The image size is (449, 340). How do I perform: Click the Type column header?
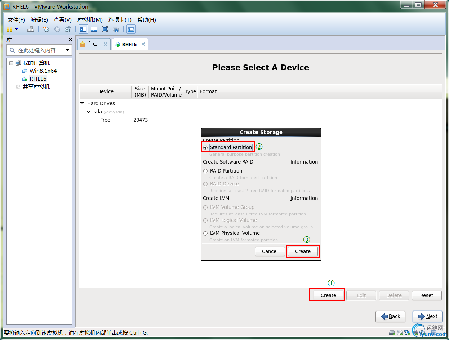coord(191,91)
